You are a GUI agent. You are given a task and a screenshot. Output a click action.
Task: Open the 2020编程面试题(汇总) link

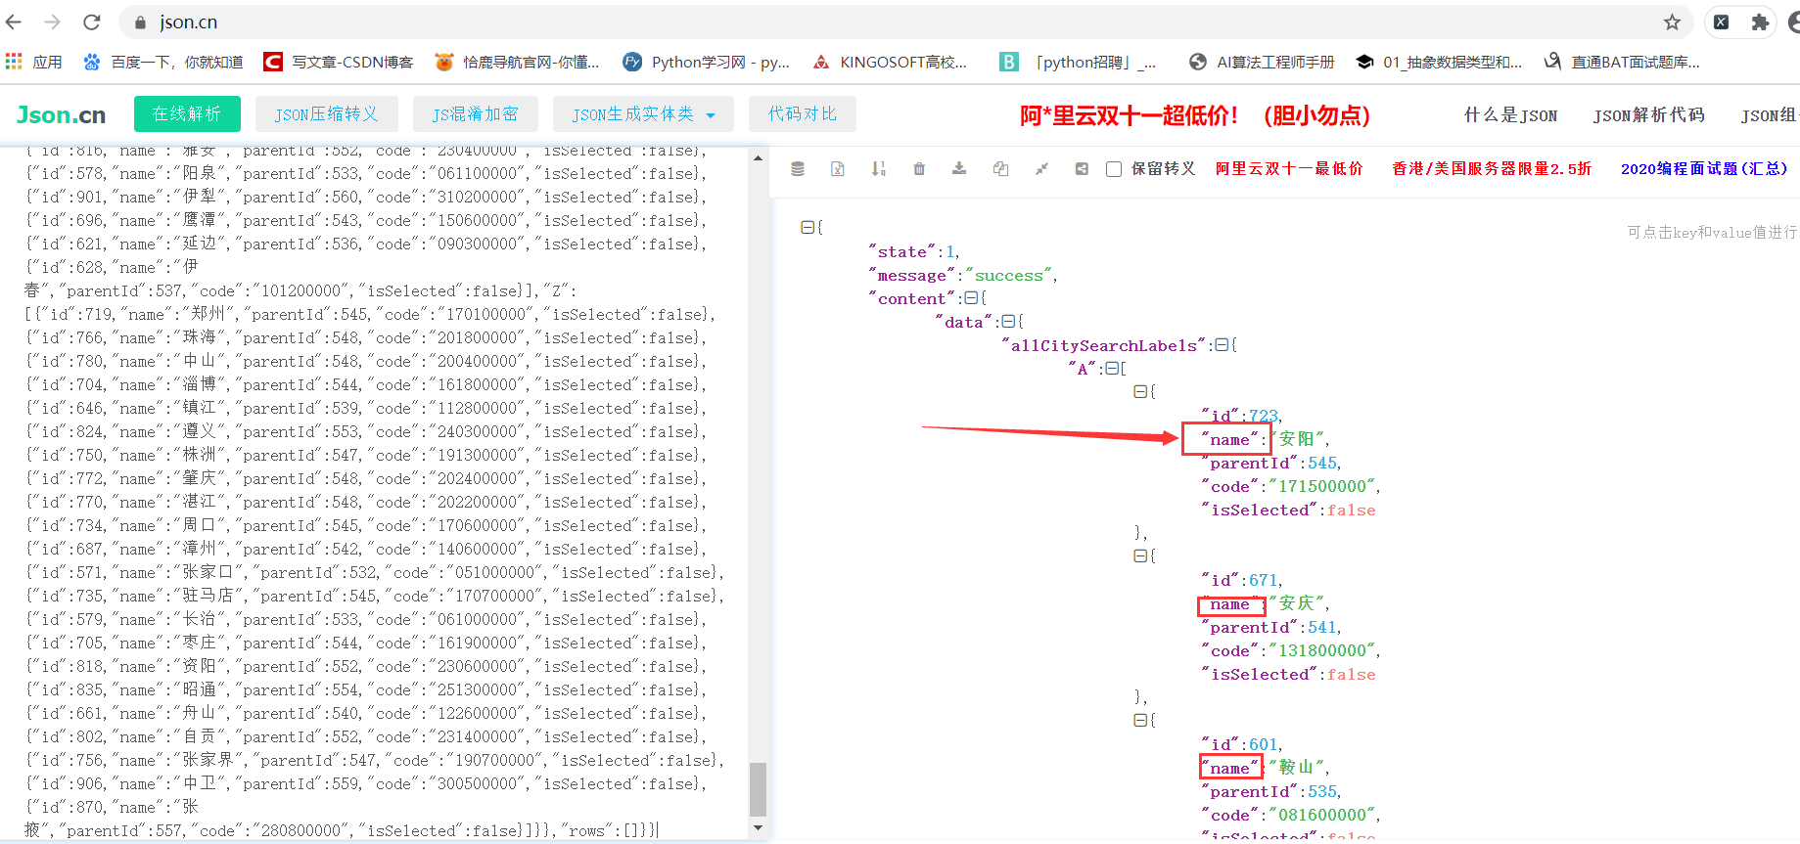click(x=1704, y=168)
